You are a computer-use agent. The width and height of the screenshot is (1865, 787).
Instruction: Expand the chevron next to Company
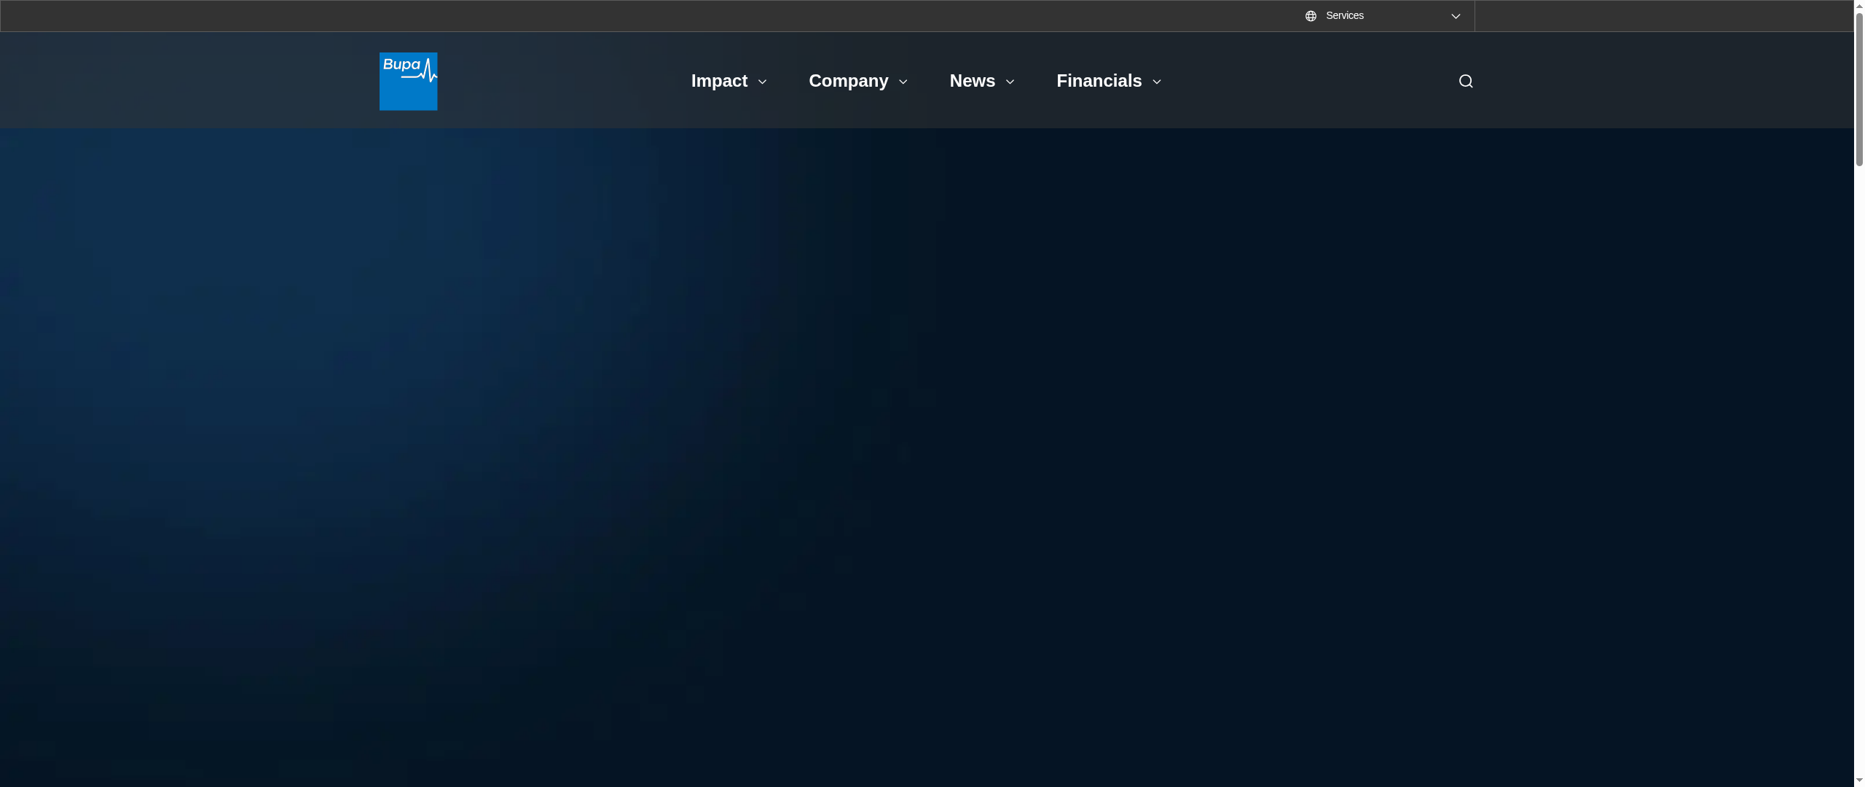[903, 82]
